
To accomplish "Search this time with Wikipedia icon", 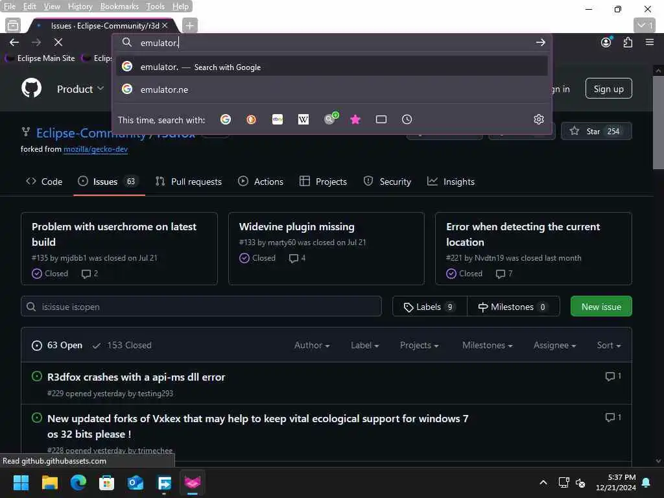I will point(303,119).
